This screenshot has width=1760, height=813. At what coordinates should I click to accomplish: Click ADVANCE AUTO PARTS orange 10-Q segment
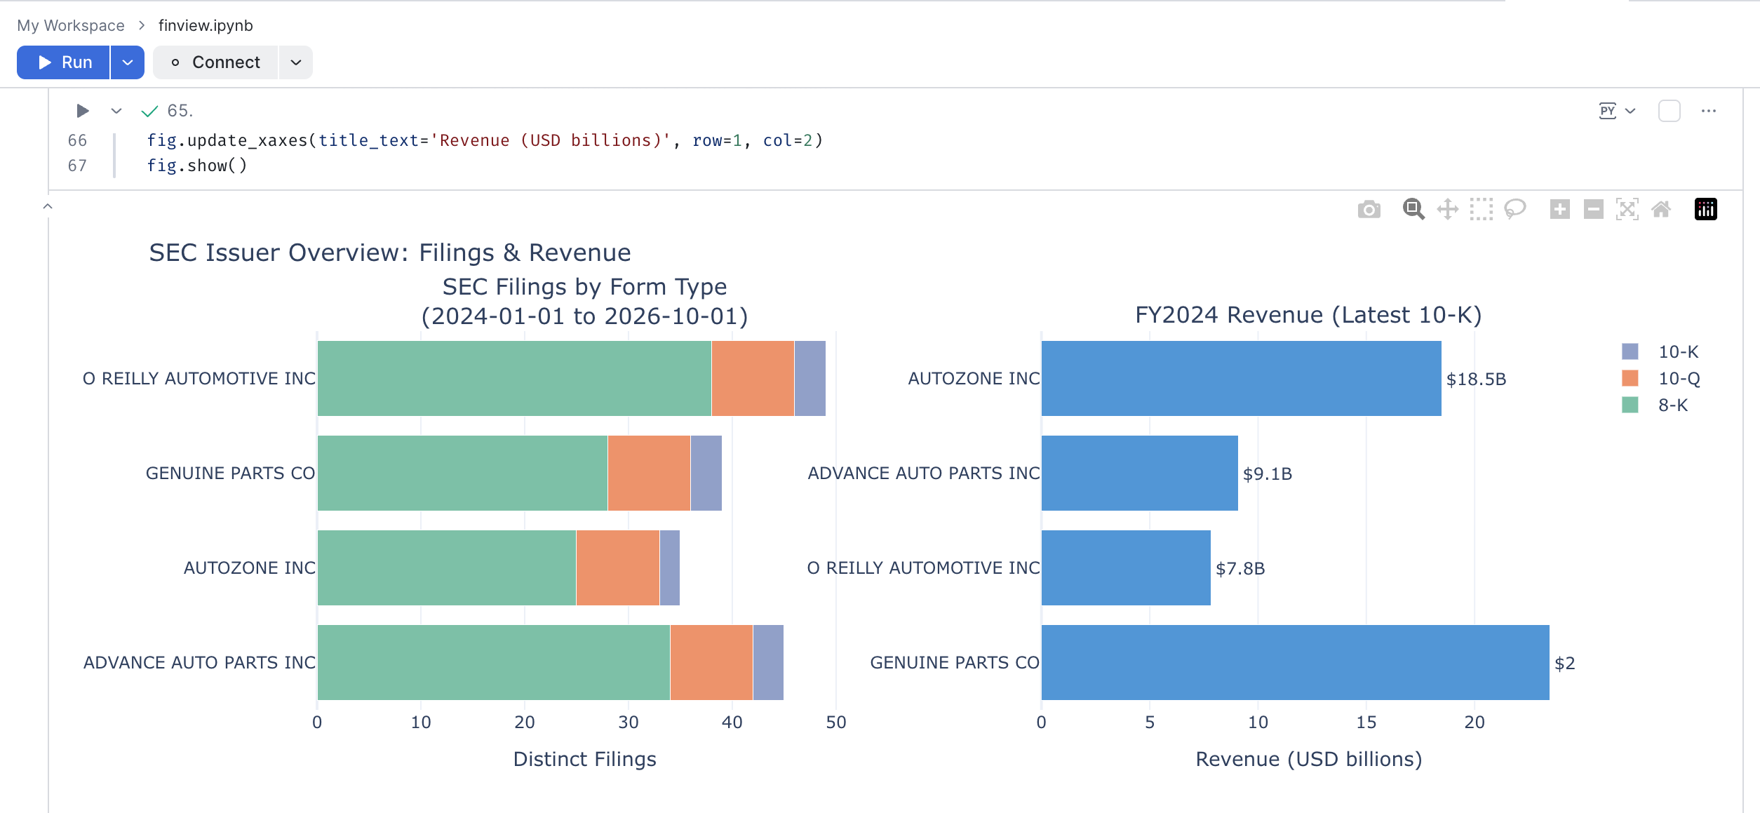pos(711,662)
